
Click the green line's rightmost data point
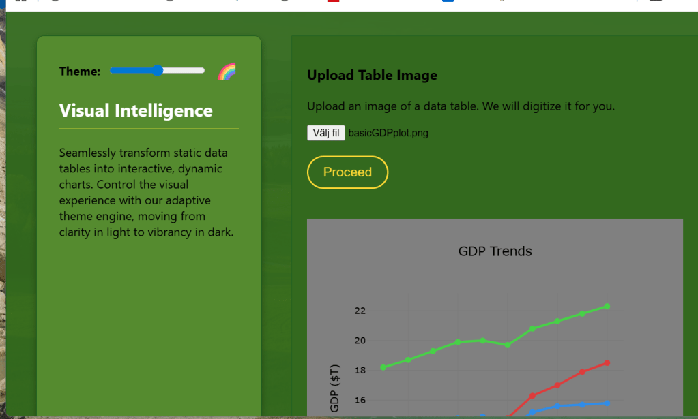click(x=607, y=307)
